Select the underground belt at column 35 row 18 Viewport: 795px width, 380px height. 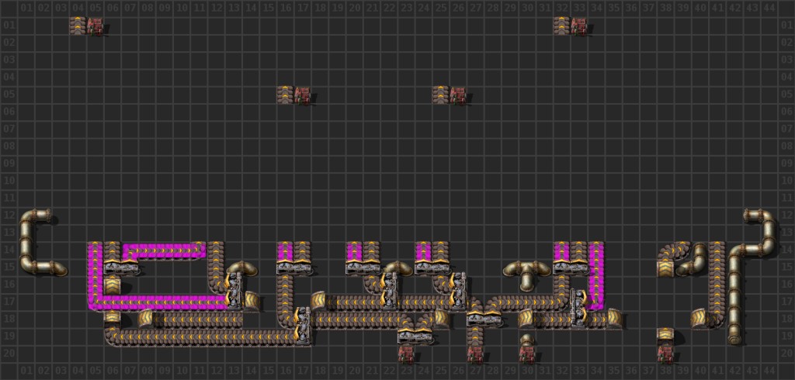tap(614, 318)
